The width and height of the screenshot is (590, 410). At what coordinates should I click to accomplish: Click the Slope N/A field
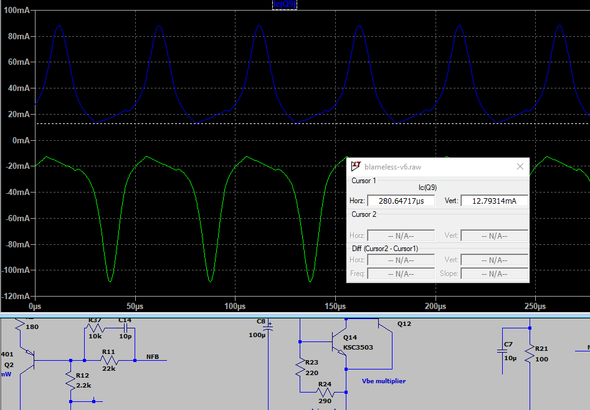point(494,274)
